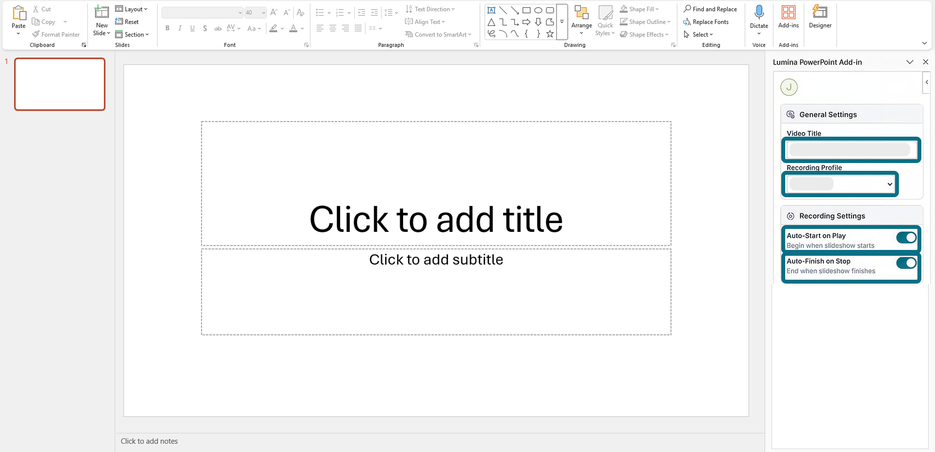Screen dimensions: 935x452
Task: Click the Format Painter brush
Action: [x=56, y=35]
